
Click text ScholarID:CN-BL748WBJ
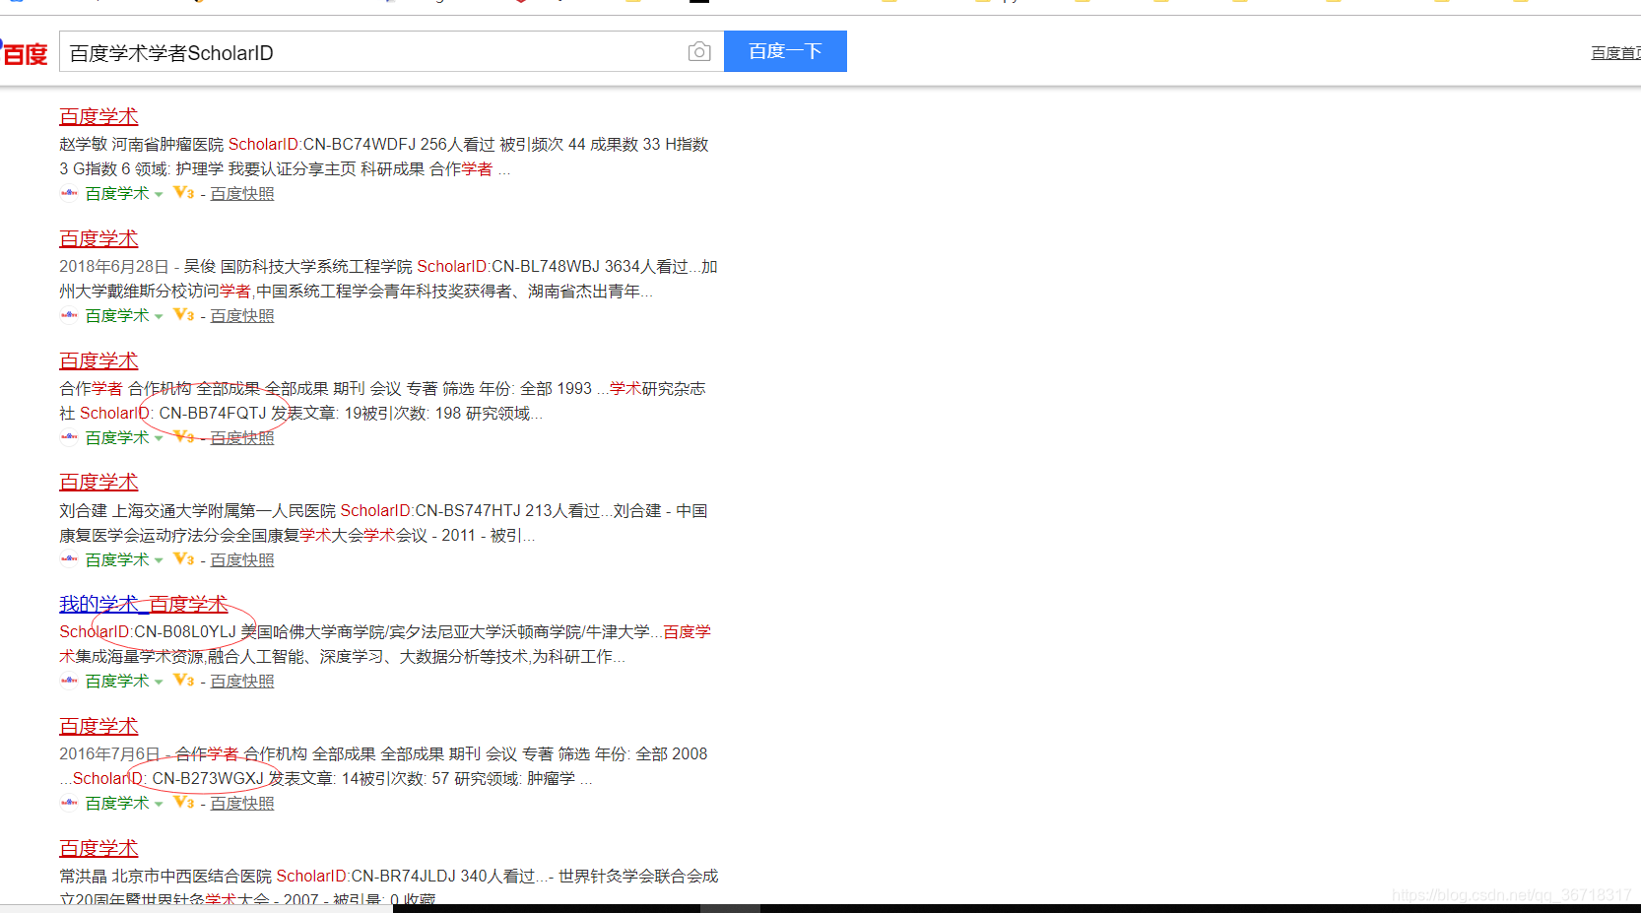click(x=508, y=267)
